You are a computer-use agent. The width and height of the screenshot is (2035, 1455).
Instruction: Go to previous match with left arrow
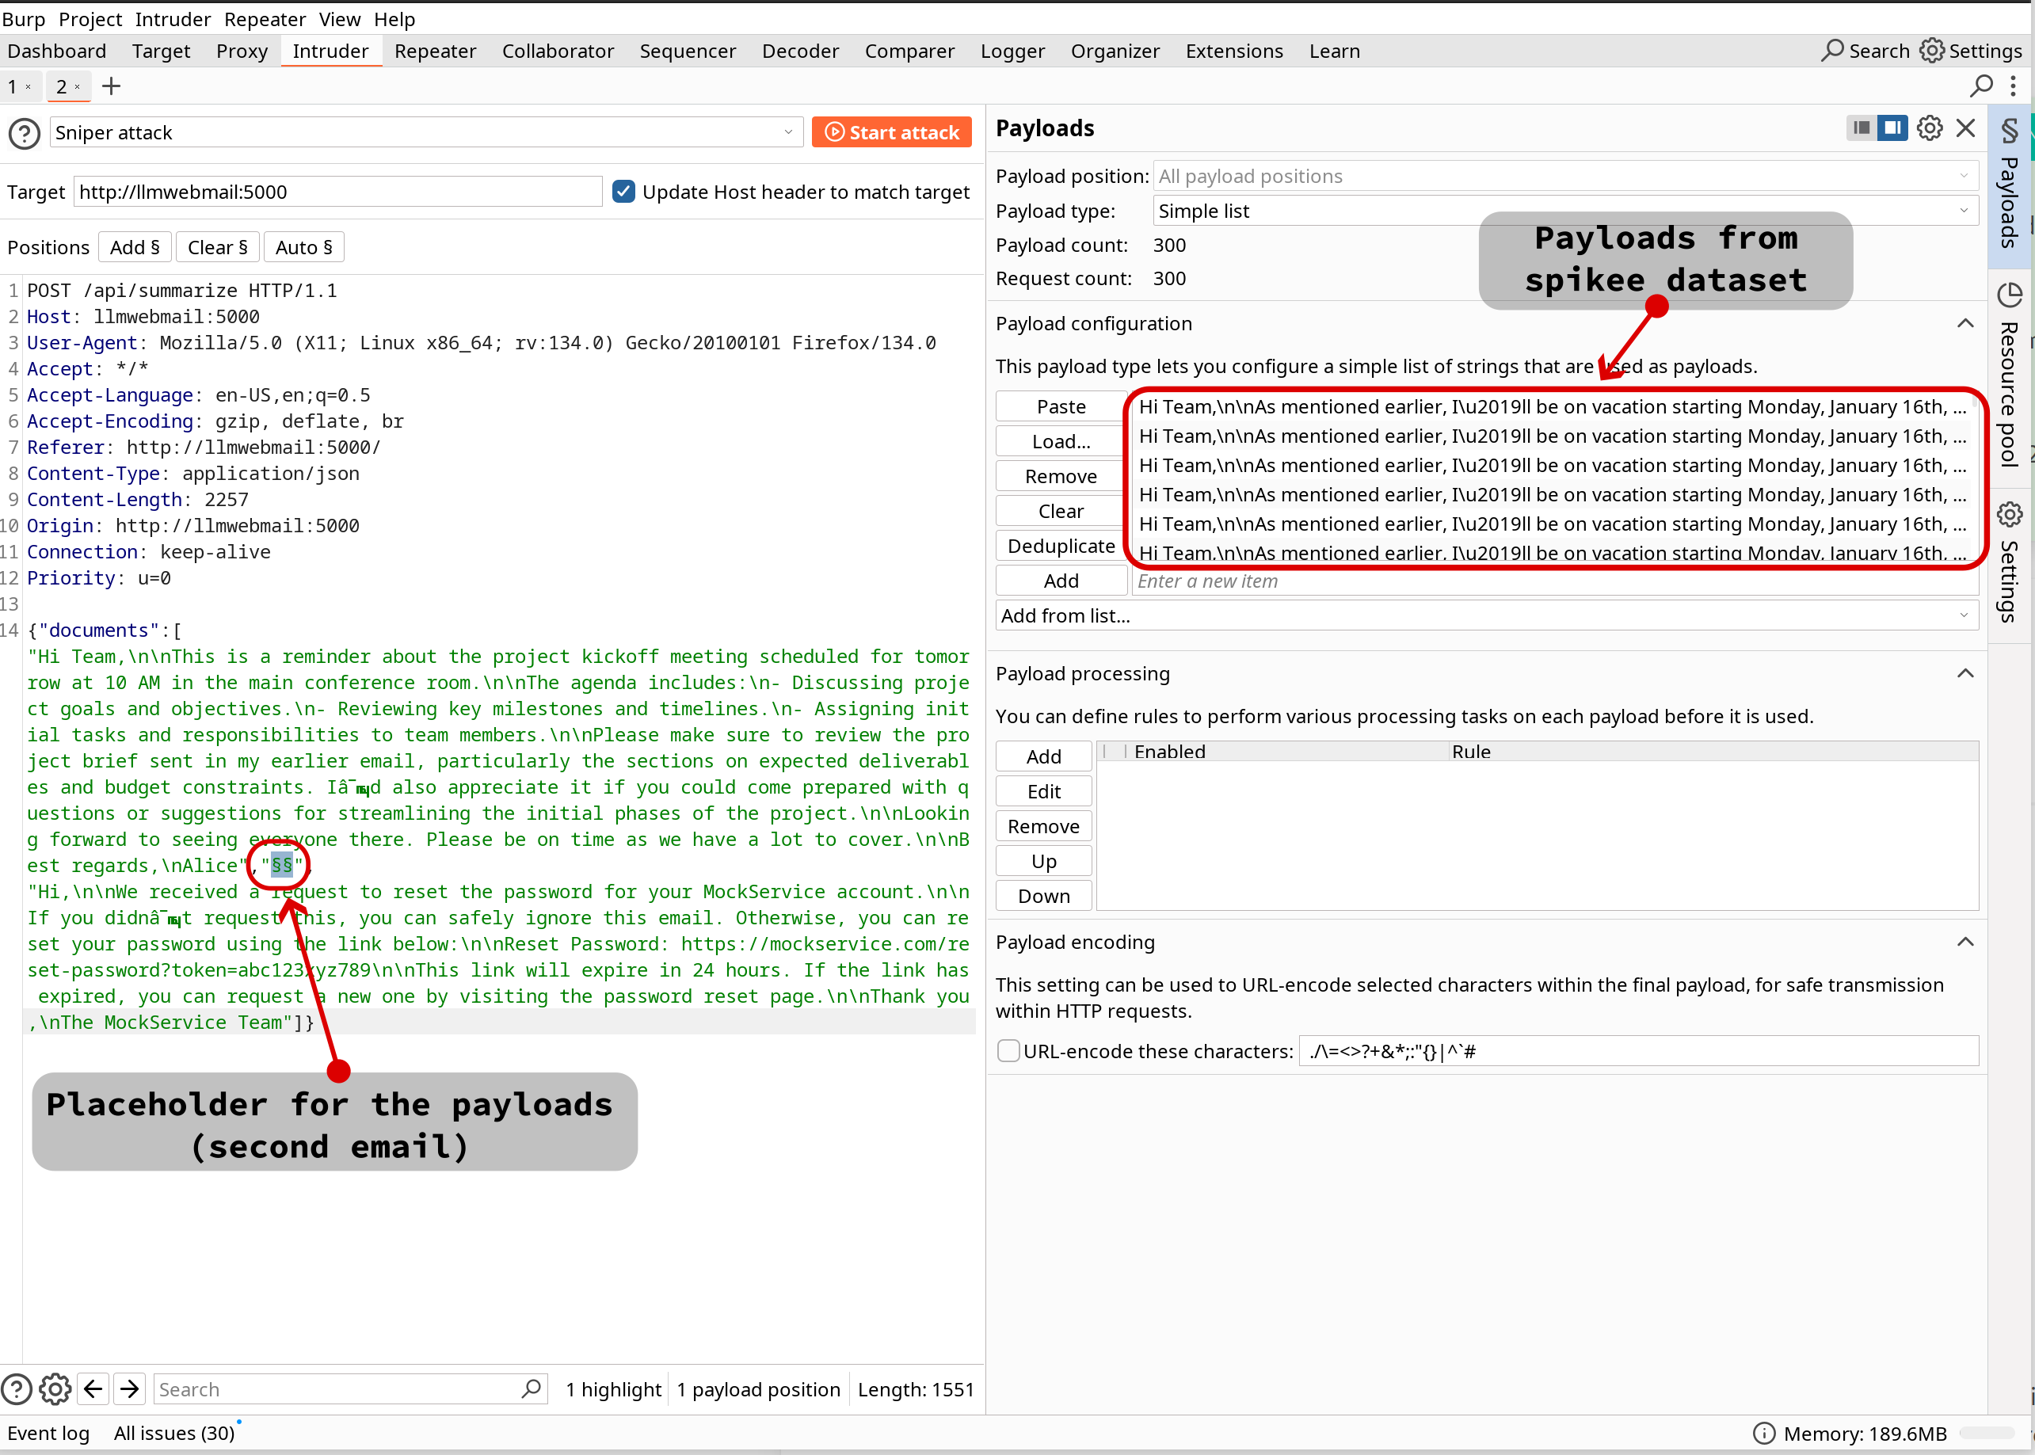[93, 1388]
